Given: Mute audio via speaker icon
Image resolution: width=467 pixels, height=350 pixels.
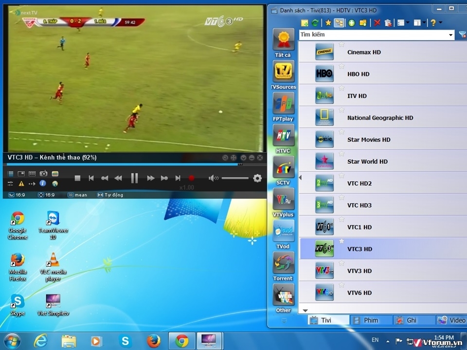Looking at the screenshot, I should click(x=213, y=178).
